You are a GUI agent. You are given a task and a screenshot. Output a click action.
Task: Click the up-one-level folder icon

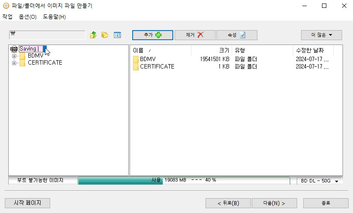pos(93,35)
